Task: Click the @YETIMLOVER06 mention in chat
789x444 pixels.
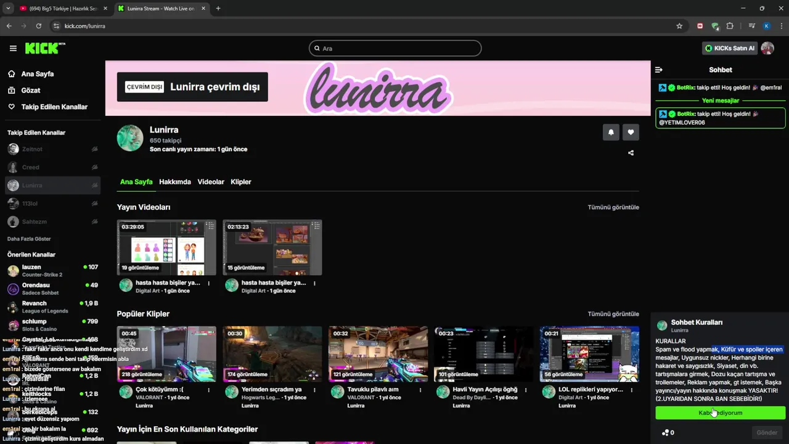Action: pos(682,123)
